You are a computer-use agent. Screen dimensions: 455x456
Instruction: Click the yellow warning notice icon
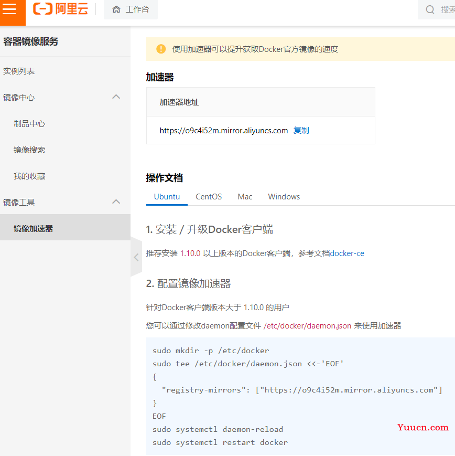[161, 49]
